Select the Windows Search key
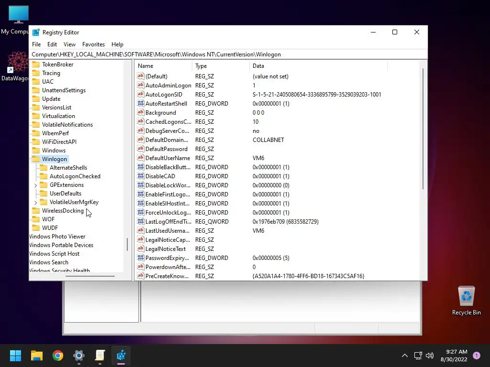The image size is (490, 367). [x=49, y=262]
